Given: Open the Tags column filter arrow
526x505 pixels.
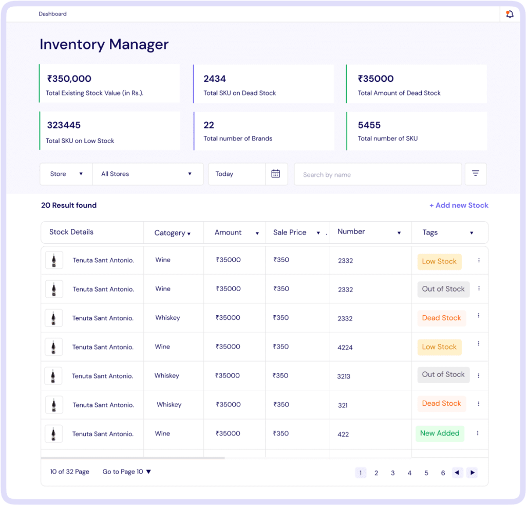Looking at the screenshot, I should [x=472, y=233].
